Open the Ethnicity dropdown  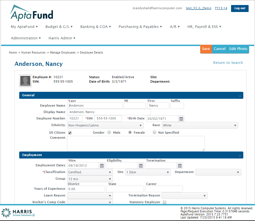click(x=105, y=125)
